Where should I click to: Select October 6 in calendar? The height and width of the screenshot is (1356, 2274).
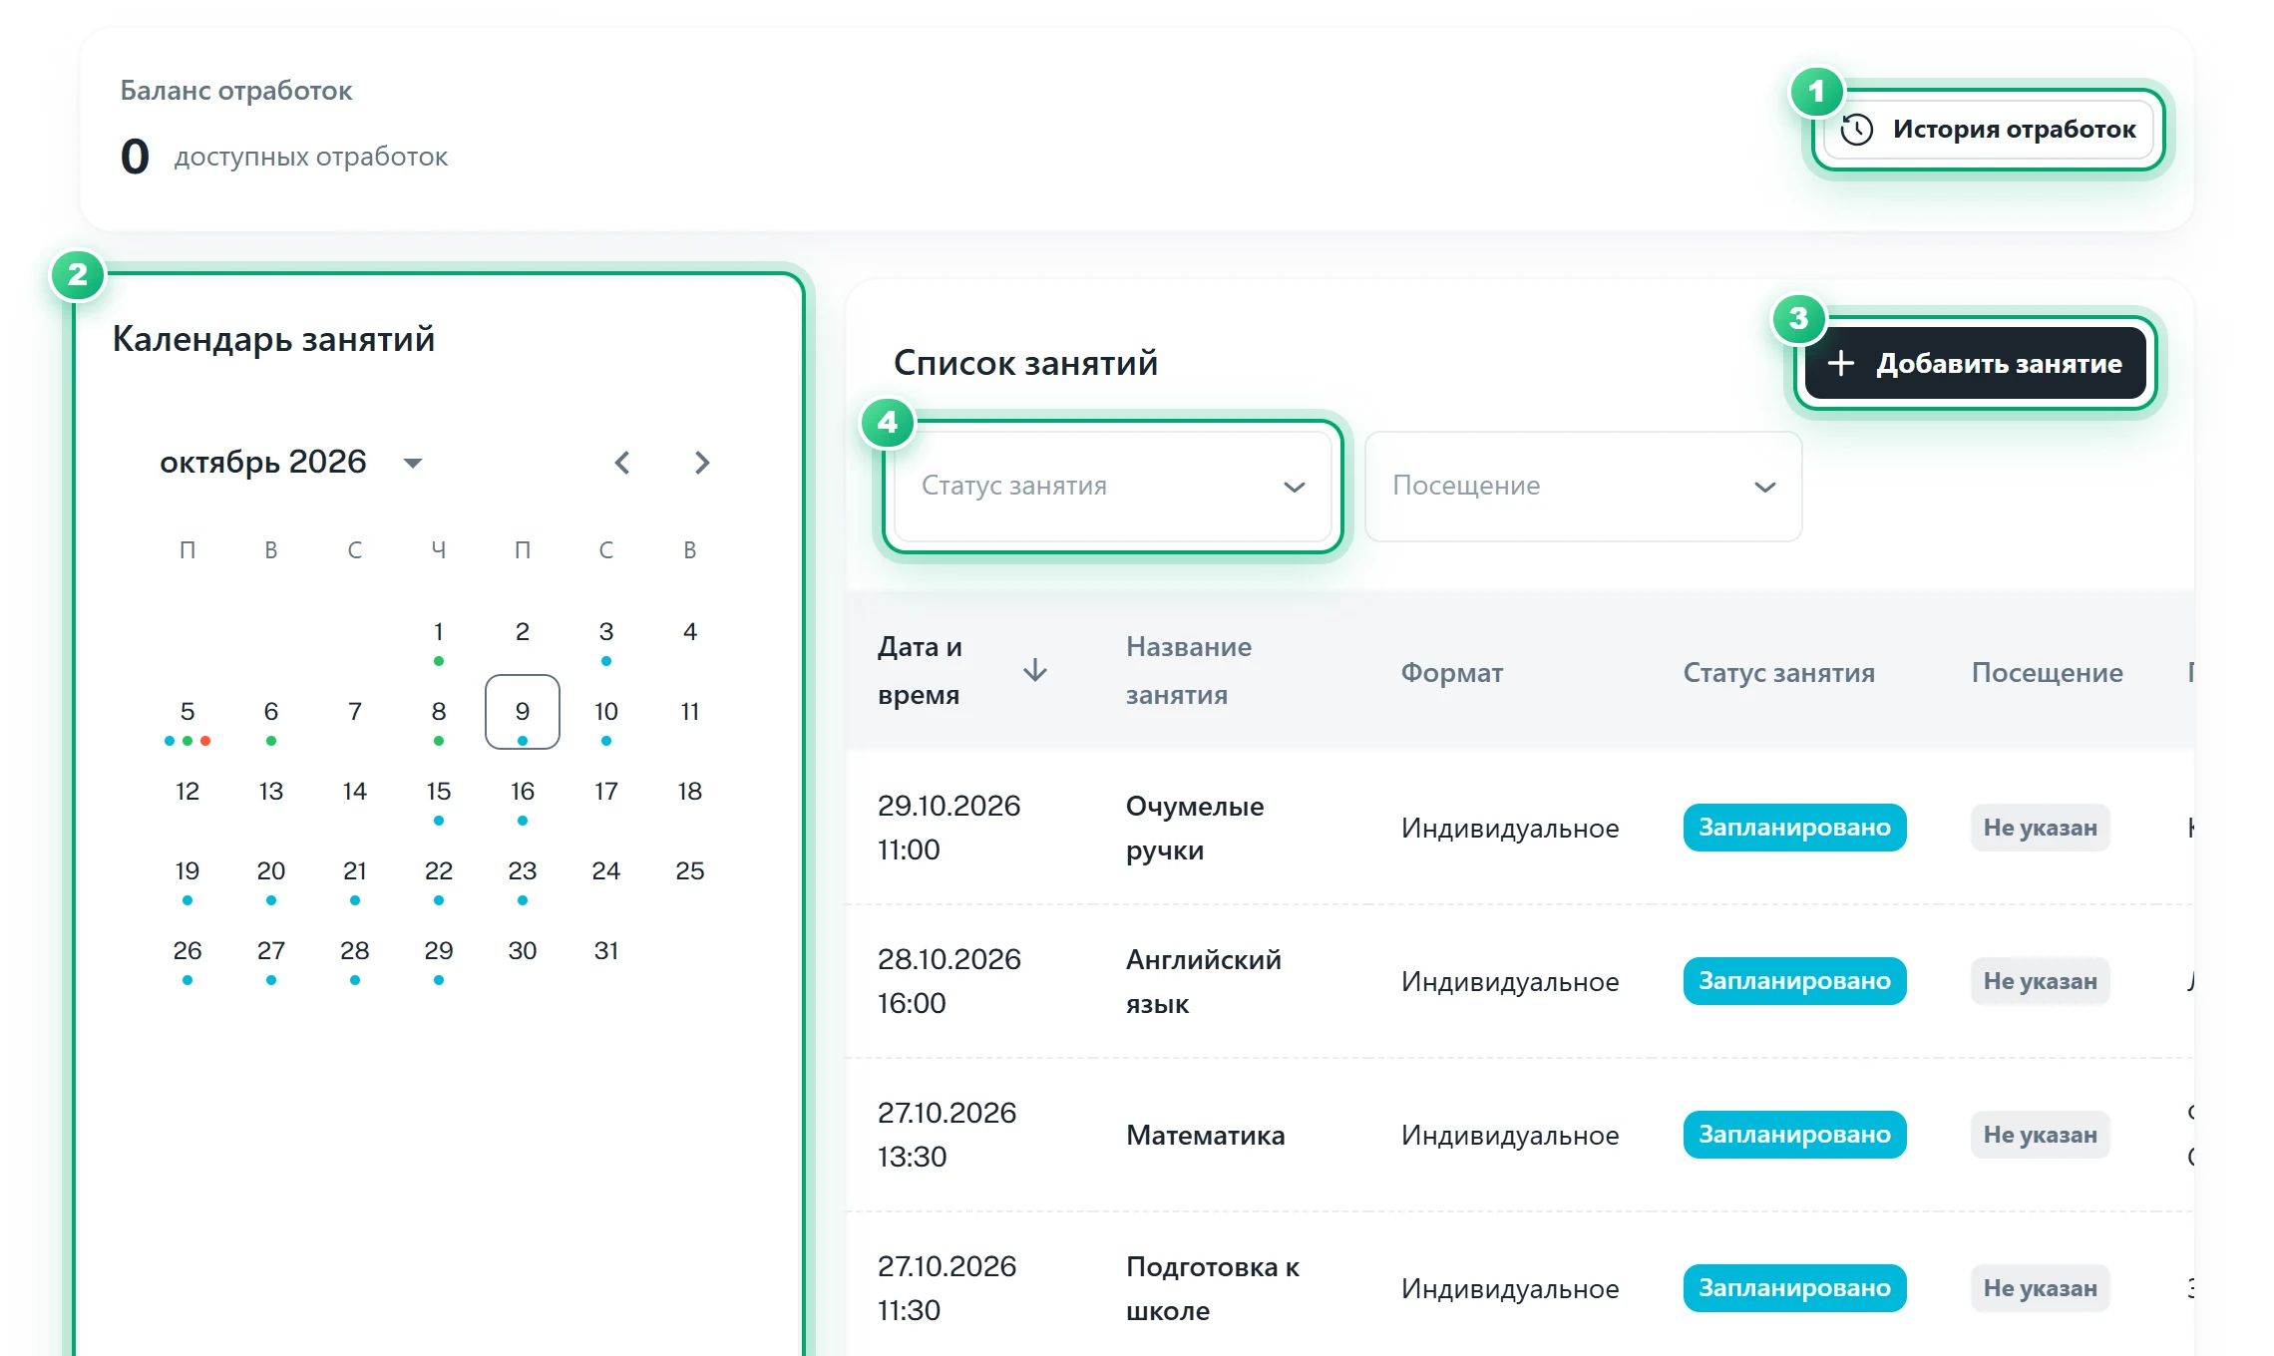(271, 712)
